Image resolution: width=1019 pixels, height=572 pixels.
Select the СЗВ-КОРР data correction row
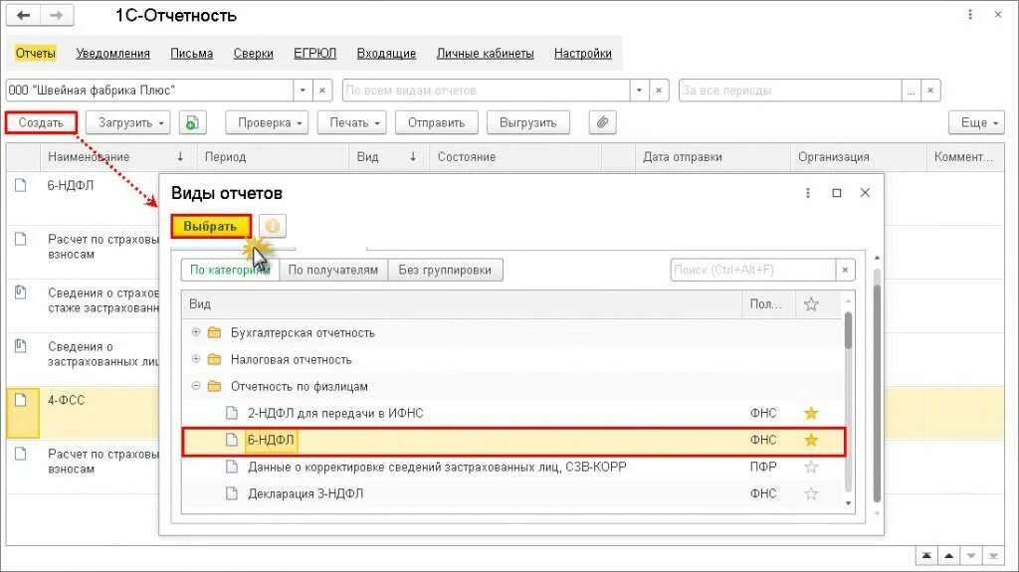tap(513, 467)
